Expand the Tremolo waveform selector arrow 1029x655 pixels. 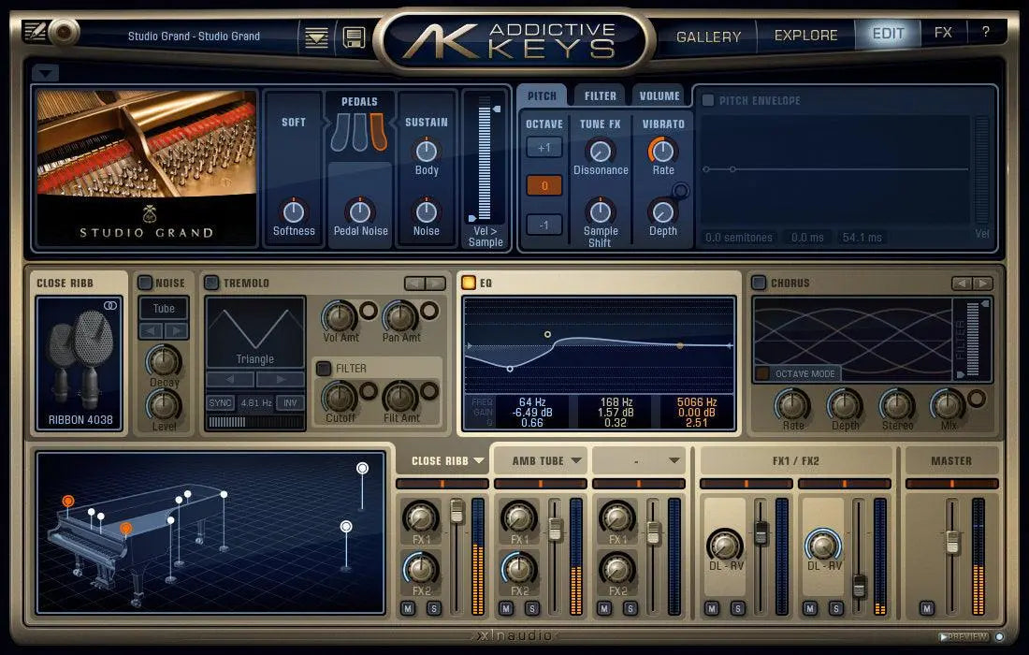[279, 378]
